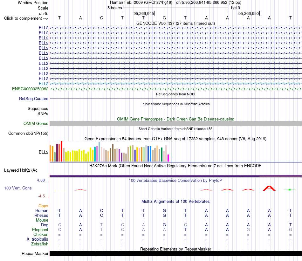This screenshot has width=302, height=261.
Task: Click the G base in the chr5 sequence row
Action: tap(164, 18)
